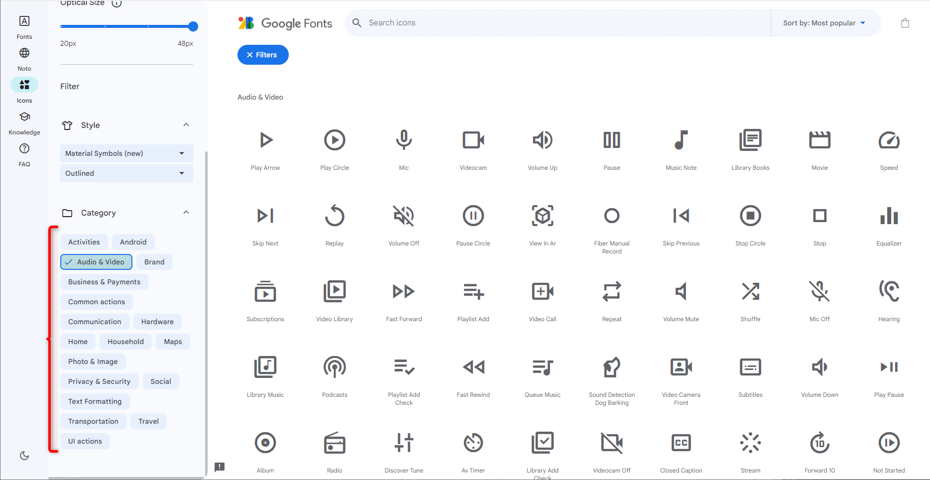Select the Podcasts icon
This screenshot has height=480, width=930.
click(334, 367)
